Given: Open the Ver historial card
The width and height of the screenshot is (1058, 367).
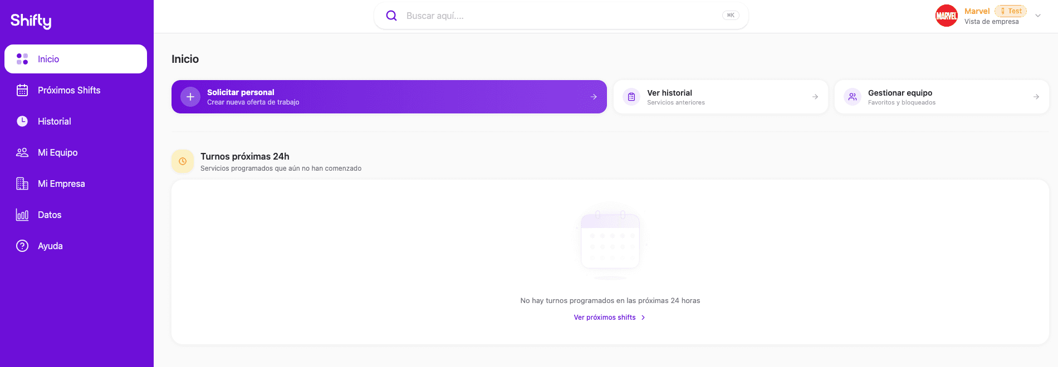Looking at the screenshot, I should (x=720, y=97).
